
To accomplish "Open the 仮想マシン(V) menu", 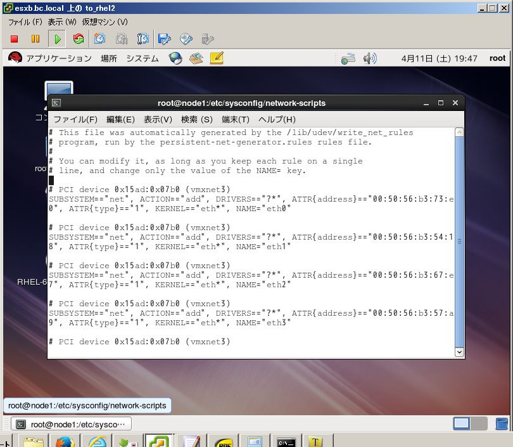I will [x=104, y=22].
